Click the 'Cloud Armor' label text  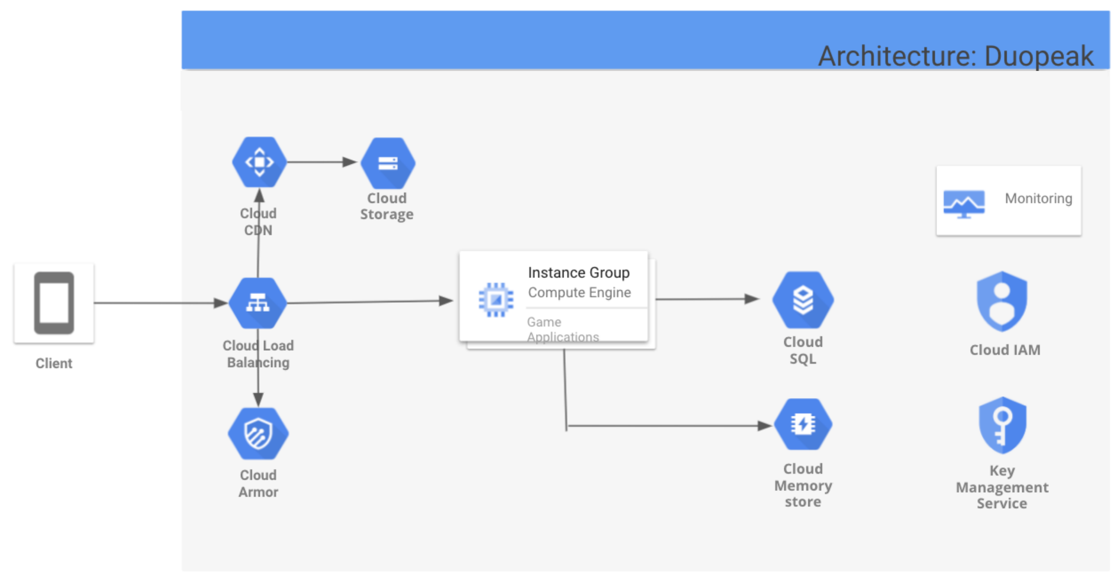click(258, 483)
